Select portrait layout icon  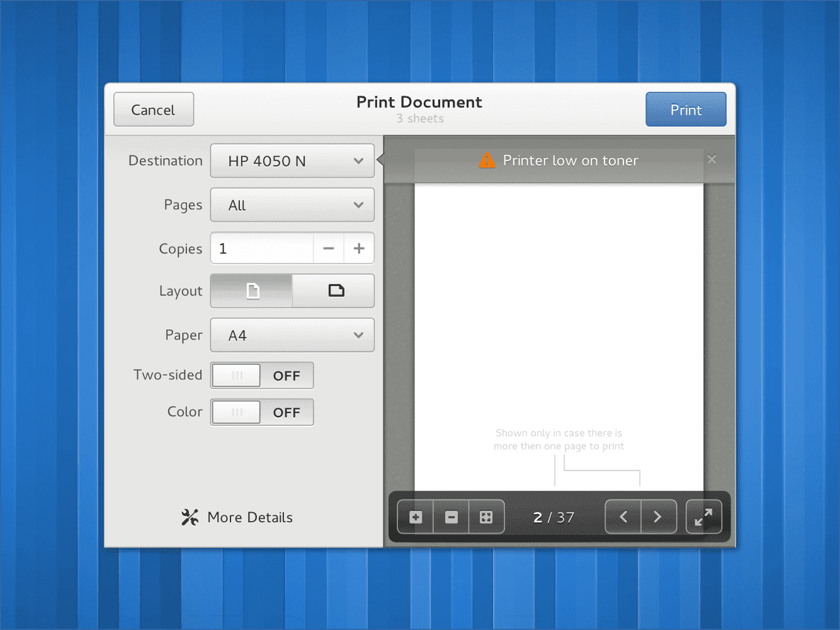tap(252, 290)
